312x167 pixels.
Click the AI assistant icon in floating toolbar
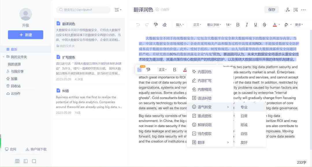[x=140, y=69]
